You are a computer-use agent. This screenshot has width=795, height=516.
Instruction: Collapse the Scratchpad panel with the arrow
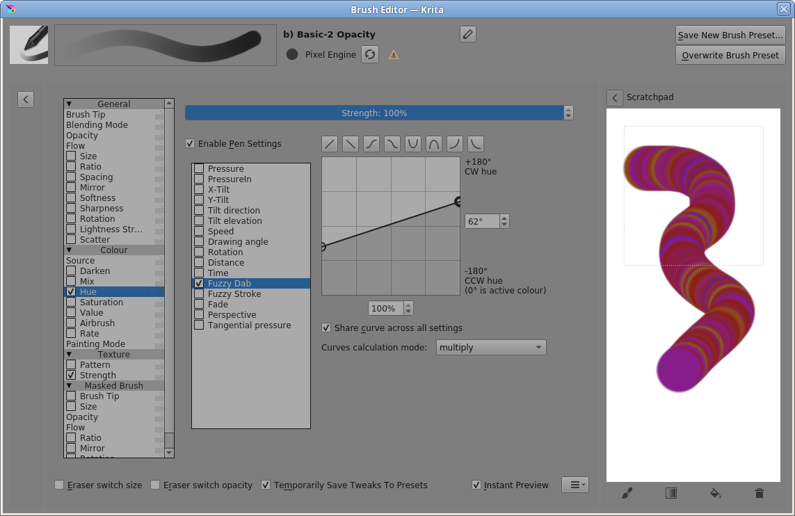(614, 97)
